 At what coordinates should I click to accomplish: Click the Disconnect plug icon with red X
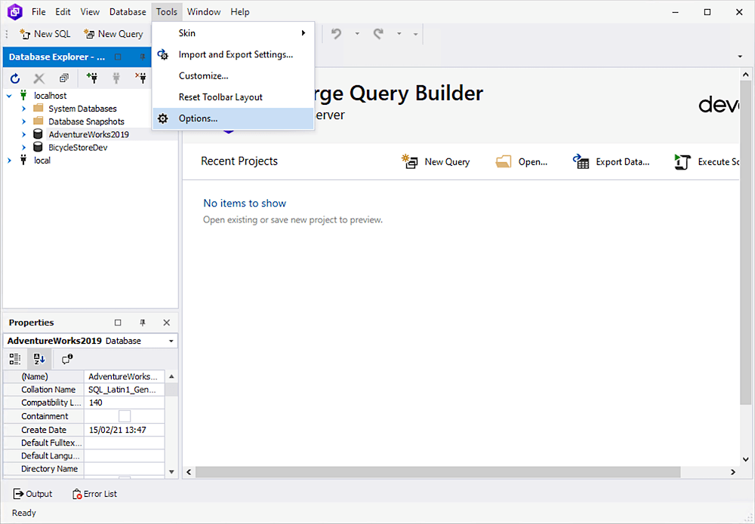point(140,78)
